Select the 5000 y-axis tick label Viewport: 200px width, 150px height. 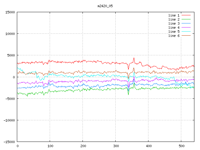[10, 55]
